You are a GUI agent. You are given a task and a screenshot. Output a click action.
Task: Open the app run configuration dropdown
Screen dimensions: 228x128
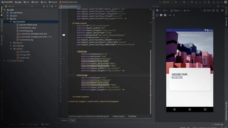pyautogui.click(x=168, y=2)
